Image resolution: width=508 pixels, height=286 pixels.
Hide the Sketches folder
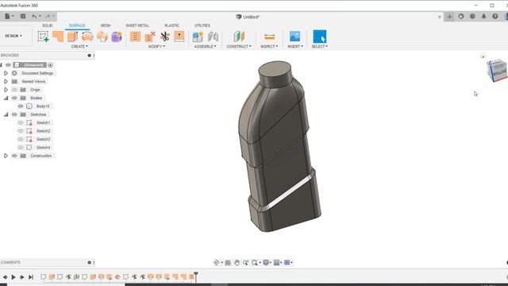(14, 114)
